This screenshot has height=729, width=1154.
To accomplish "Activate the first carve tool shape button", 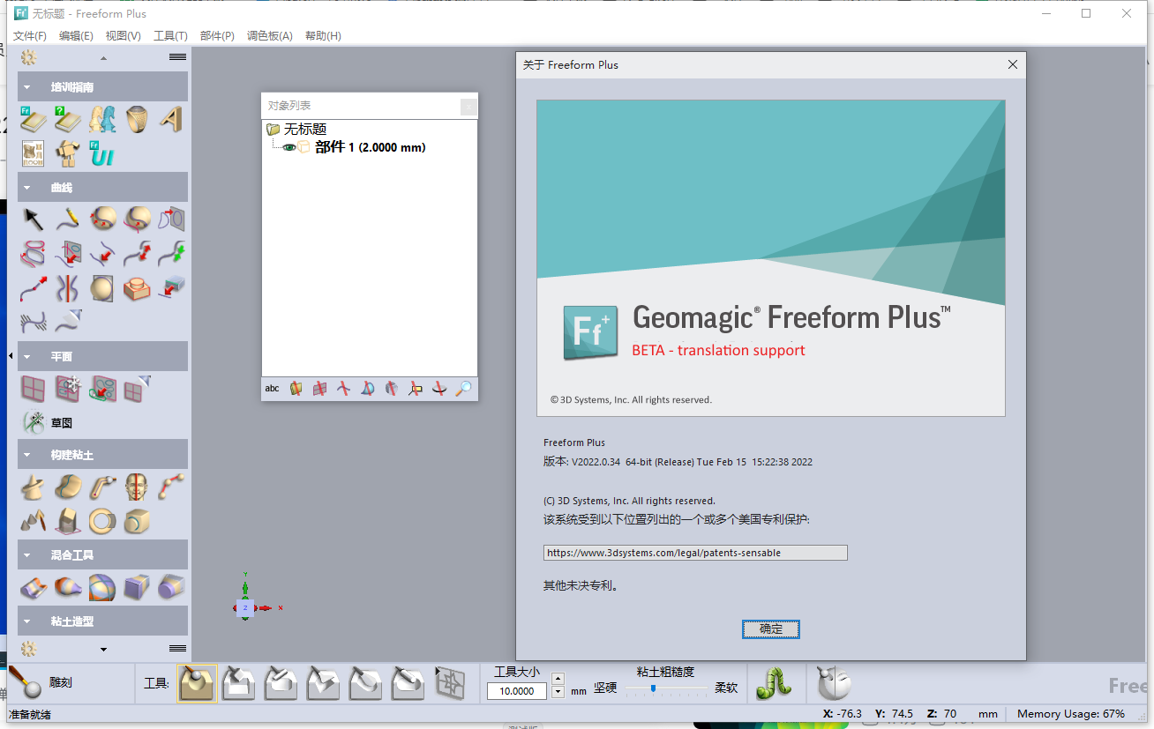I will [x=197, y=683].
